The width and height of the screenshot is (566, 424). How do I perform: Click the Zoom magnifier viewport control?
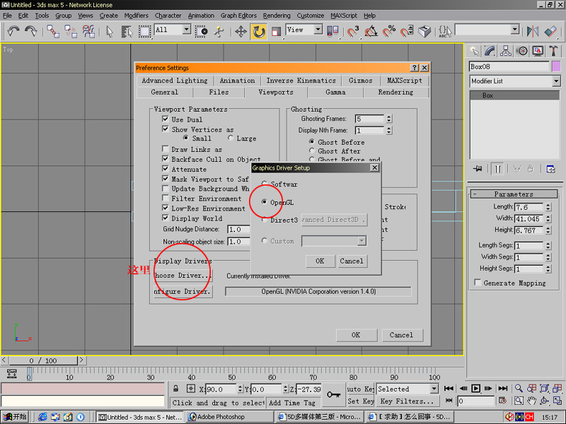pos(519,388)
